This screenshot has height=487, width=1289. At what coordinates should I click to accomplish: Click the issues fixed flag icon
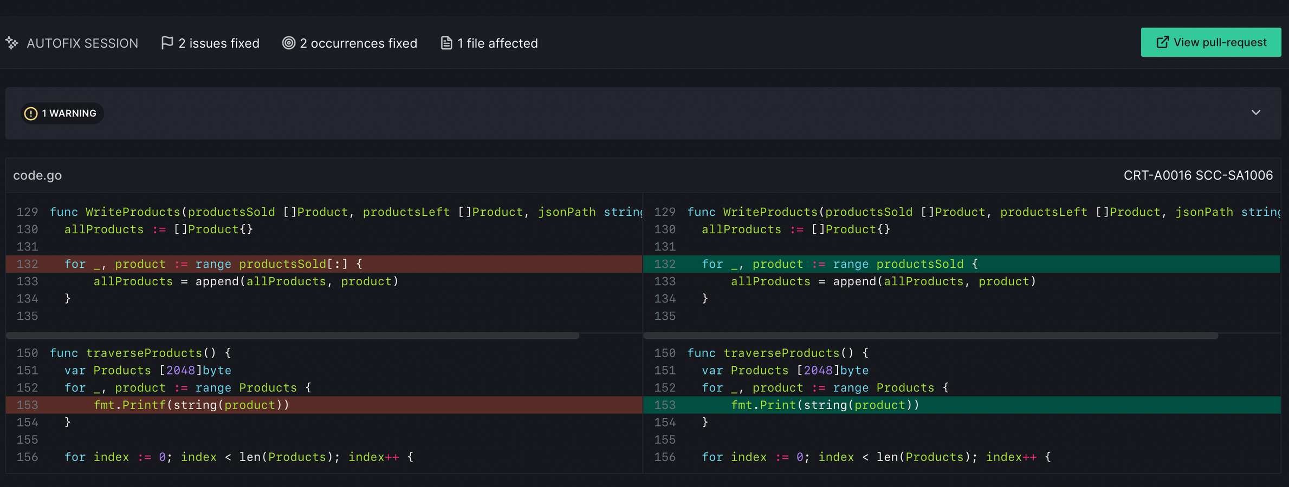point(167,43)
